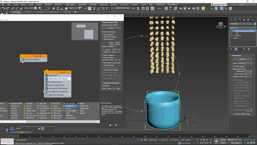The width and height of the screenshot is (257, 145).
Task: Select Object And Children radio option
Action: click(109, 37)
